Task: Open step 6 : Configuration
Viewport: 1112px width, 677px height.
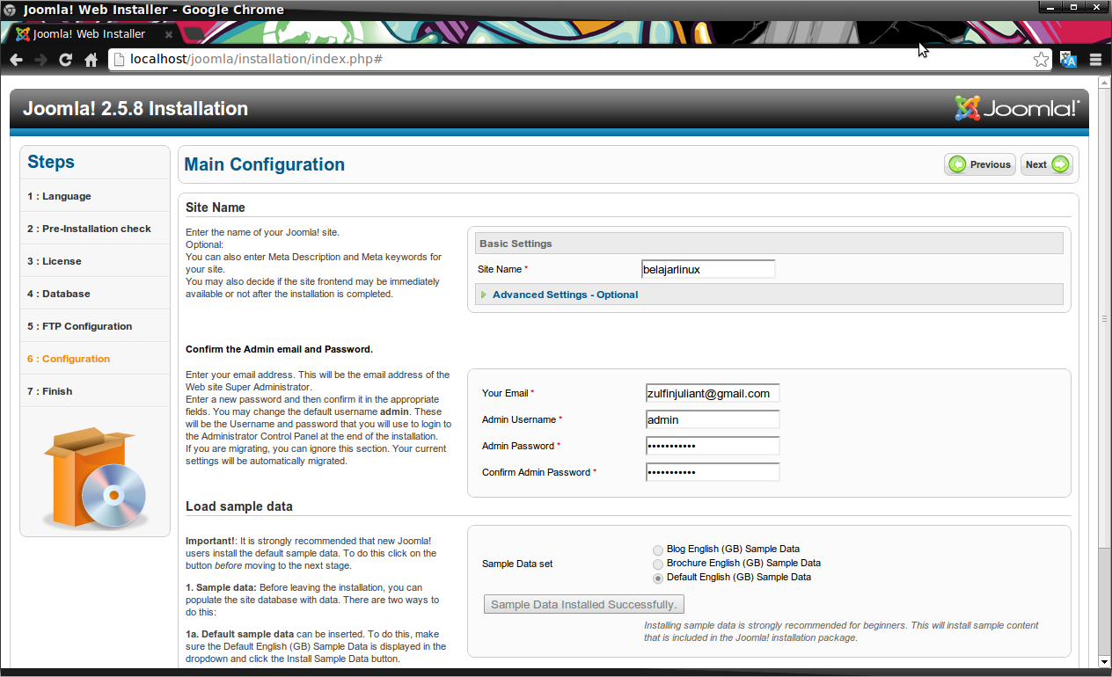Action: coord(95,359)
